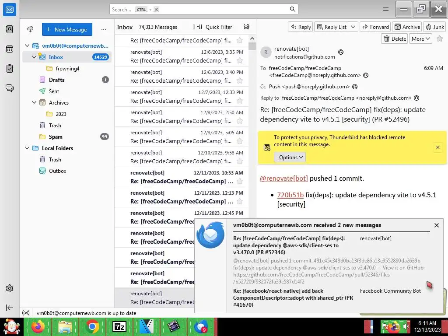Star the 12/11/2023, 12:13 PM message
Screen dimensions: 448x336
(240, 201)
